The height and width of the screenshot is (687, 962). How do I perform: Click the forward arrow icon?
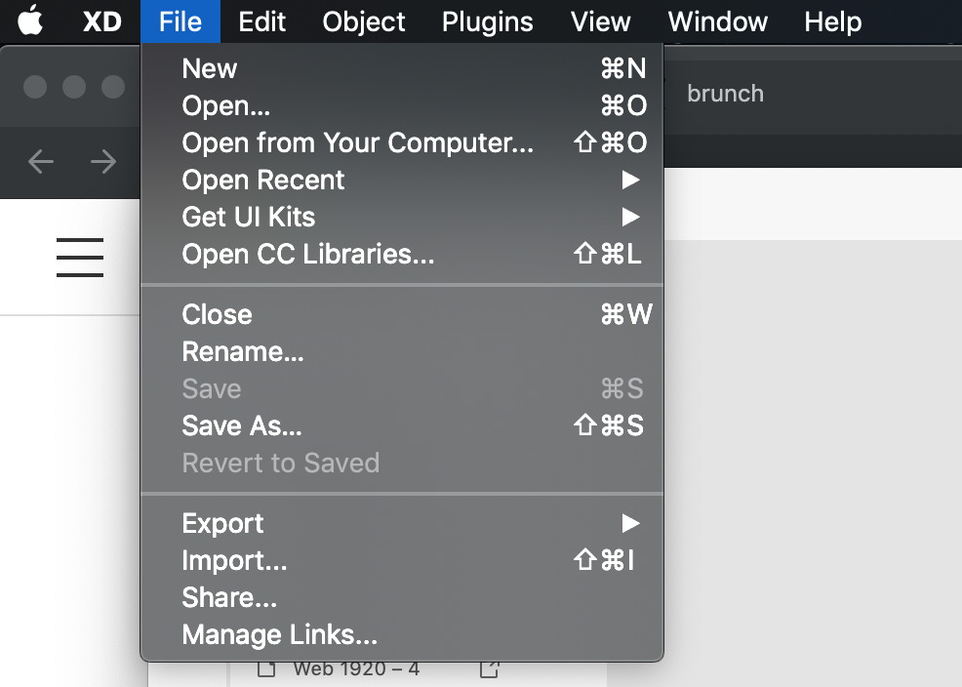[103, 161]
